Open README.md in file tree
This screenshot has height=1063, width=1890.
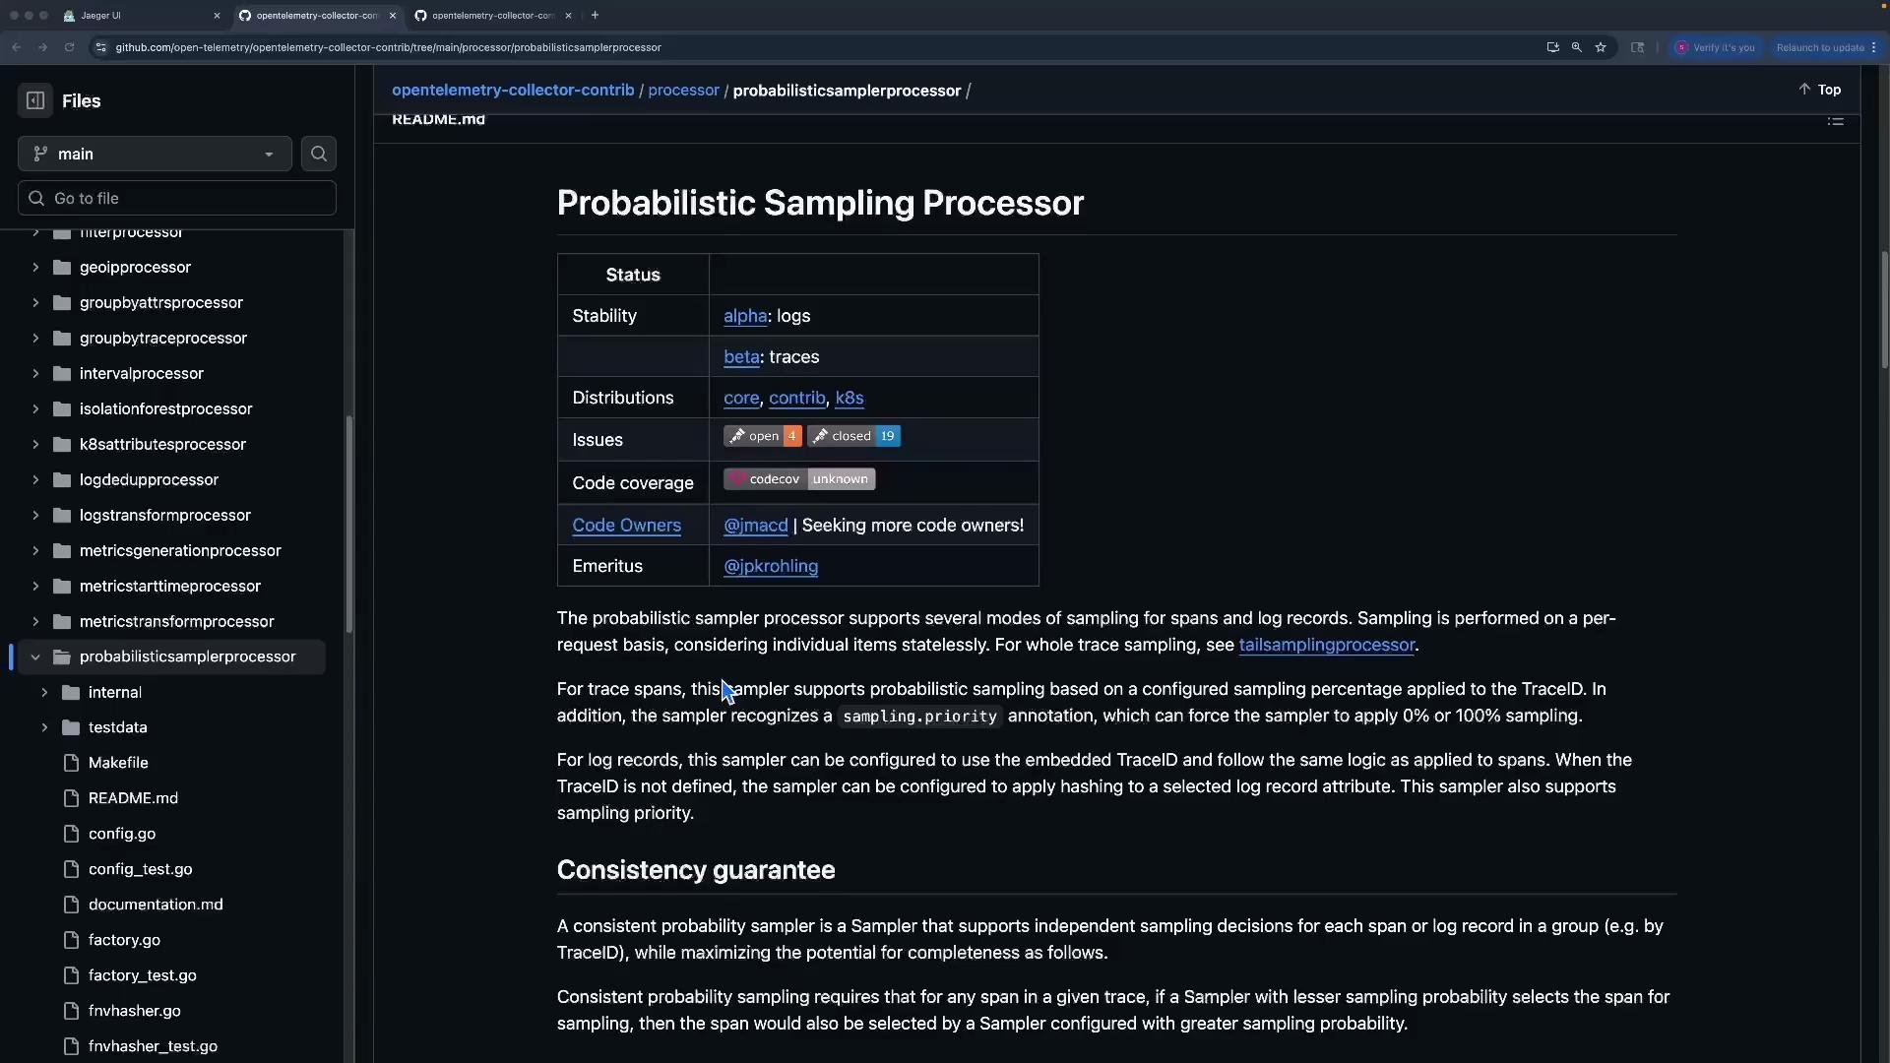[x=133, y=798]
